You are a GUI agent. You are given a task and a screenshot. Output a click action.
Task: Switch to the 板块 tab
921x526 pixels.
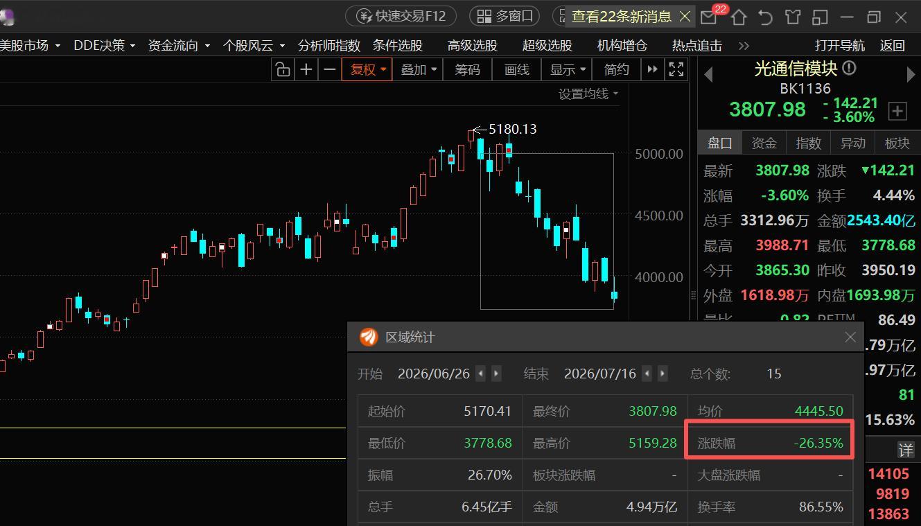click(x=897, y=143)
